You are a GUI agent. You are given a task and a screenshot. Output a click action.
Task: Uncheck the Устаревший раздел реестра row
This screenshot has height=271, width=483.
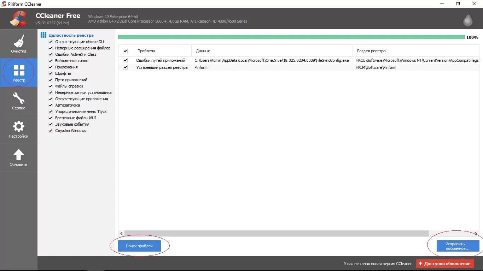point(125,67)
